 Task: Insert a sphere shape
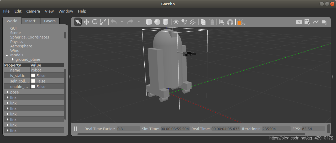pos(157,22)
